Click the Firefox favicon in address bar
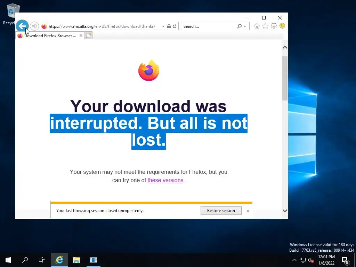Screen dimensions: 356x267 [44, 26]
